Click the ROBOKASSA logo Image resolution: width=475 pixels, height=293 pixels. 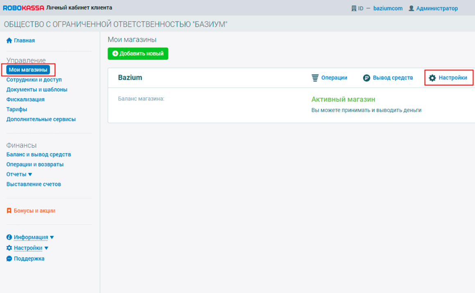click(24, 8)
